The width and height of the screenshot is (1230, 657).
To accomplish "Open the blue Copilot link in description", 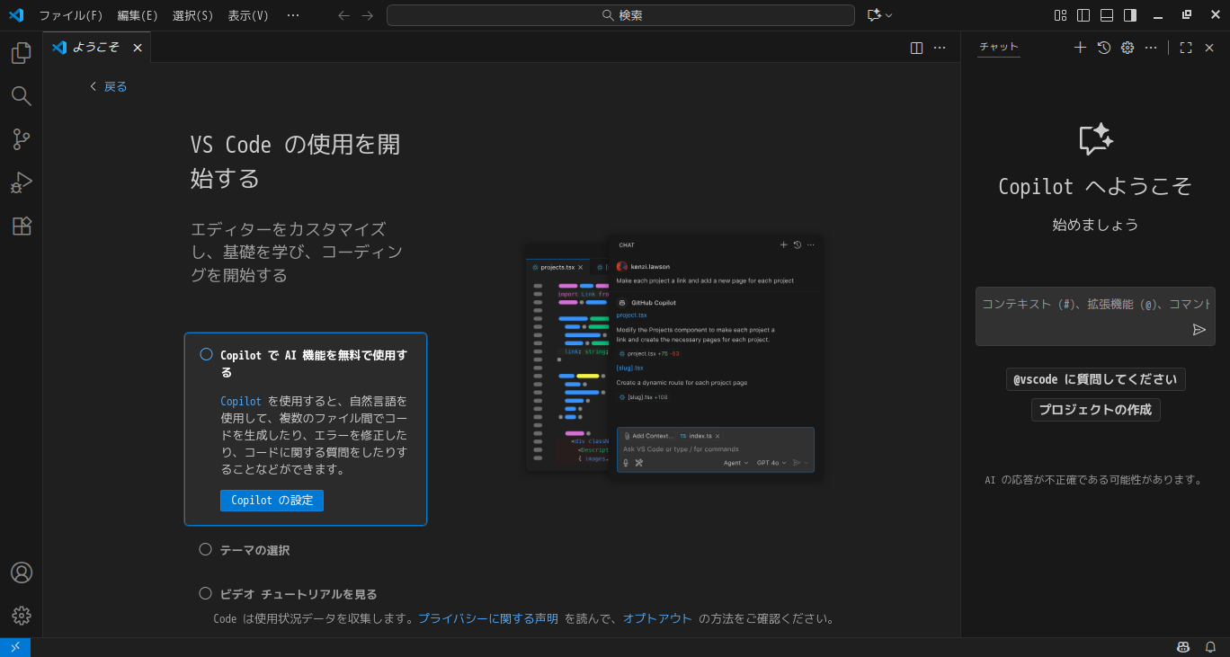I will (x=241, y=401).
